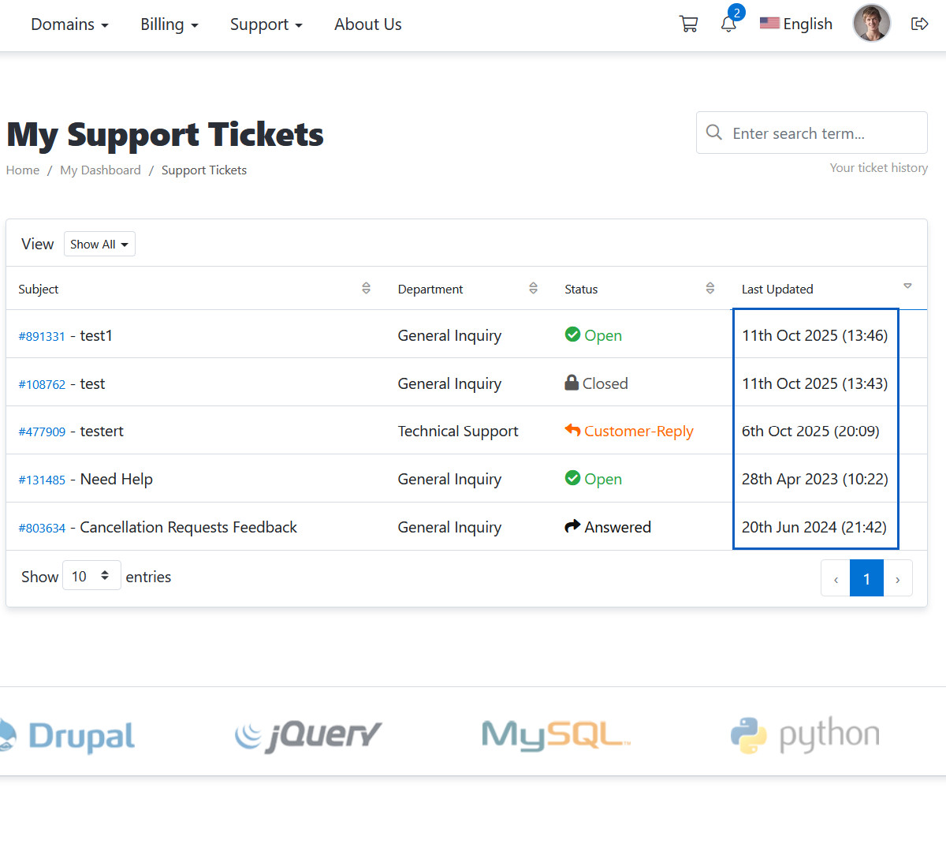Viewport: 946px width, 852px height.
Task: Sort tickets by Subject column arrows
Action: [x=366, y=289]
